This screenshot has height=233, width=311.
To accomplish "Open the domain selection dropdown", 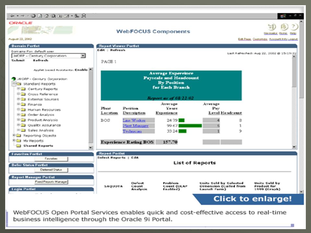I will 83,56.
